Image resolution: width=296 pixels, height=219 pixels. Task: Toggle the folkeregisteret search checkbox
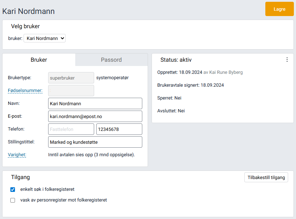pyautogui.click(x=12, y=189)
